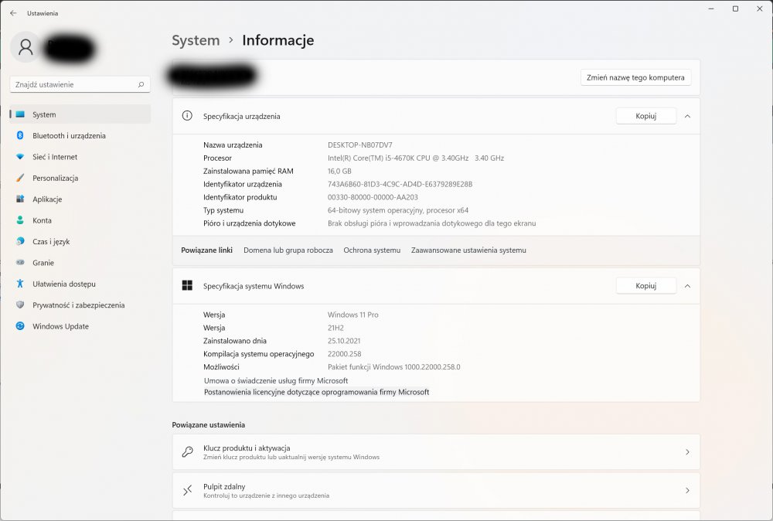Collapse the Specyfikacja systemu Windows chevron
This screenshot has height=521, width=773.
687,286
